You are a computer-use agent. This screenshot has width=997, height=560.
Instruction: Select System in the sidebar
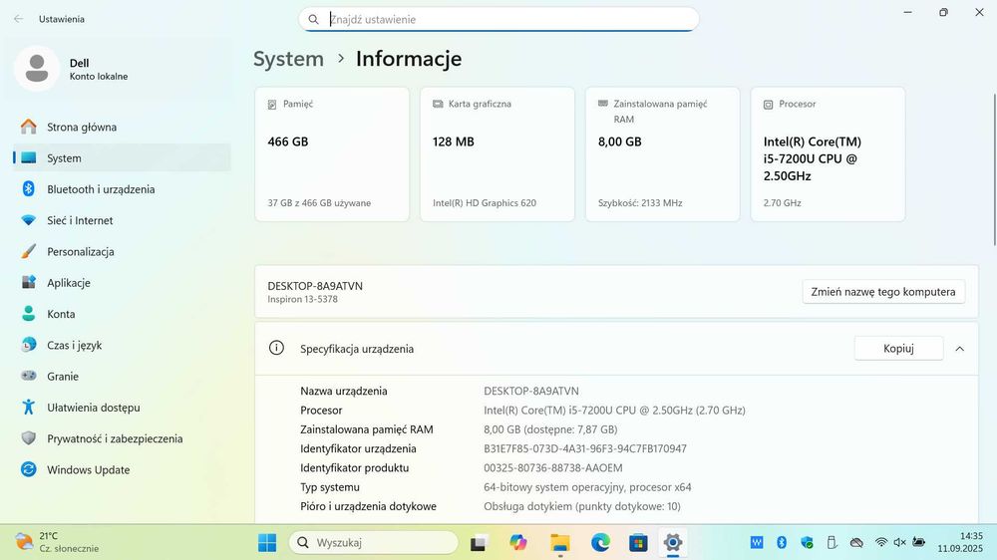122,158
